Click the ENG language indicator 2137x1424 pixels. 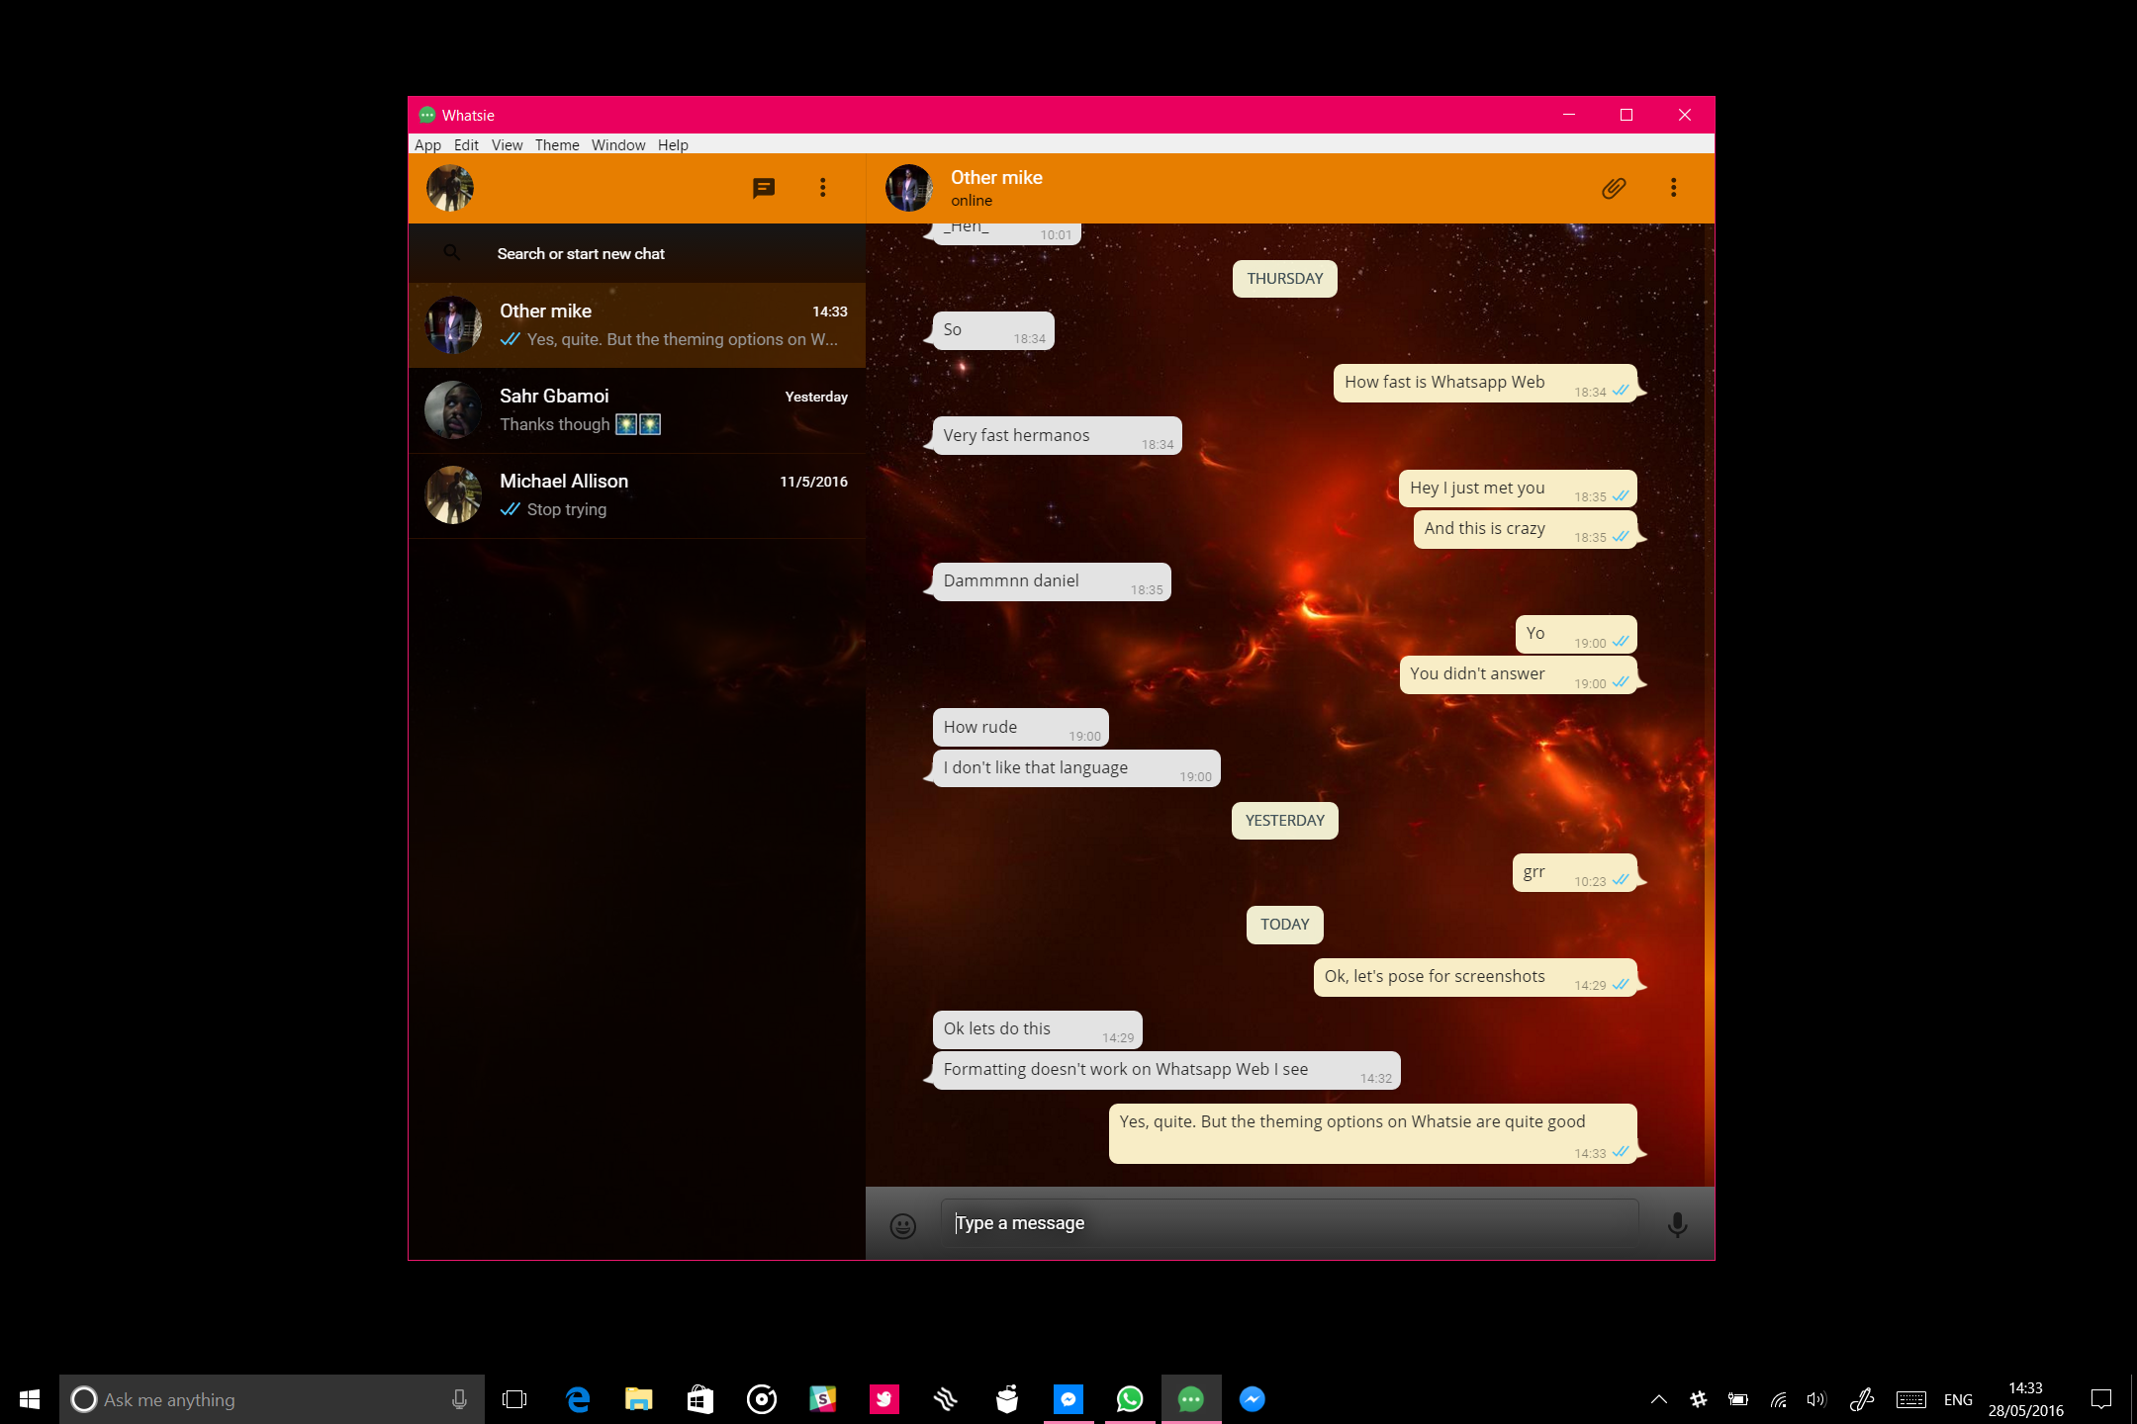[1958, 1400]
